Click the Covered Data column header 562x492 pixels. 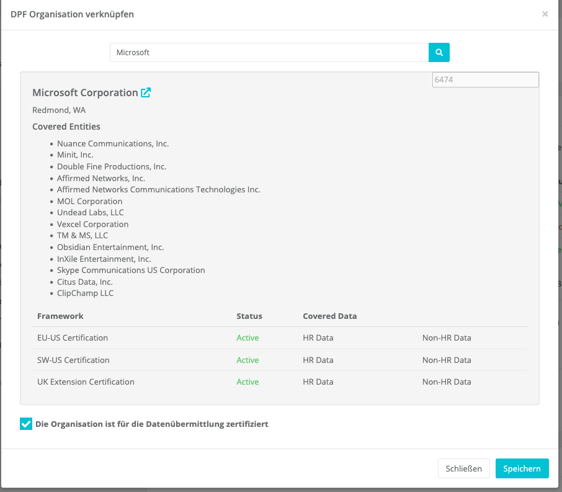click(329, 316)
